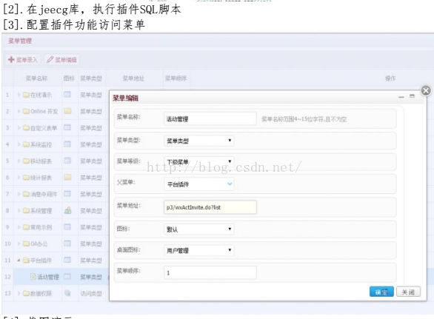This screenshot has width=434, height=319.
Task: Open the 菜单类型 dropdown
Action: coord(199,141)
